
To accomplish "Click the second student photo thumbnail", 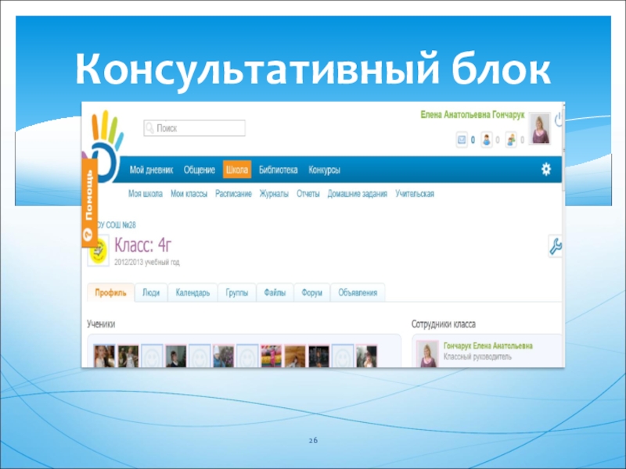I will point(128,356).
